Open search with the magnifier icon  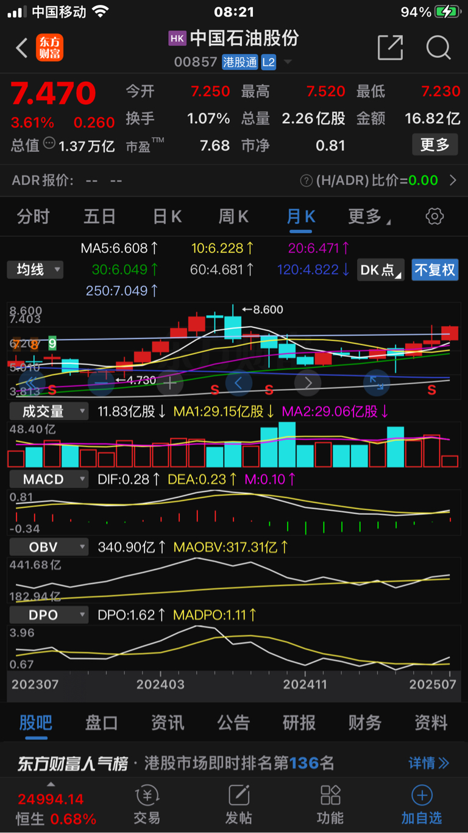tap(438, 47)
